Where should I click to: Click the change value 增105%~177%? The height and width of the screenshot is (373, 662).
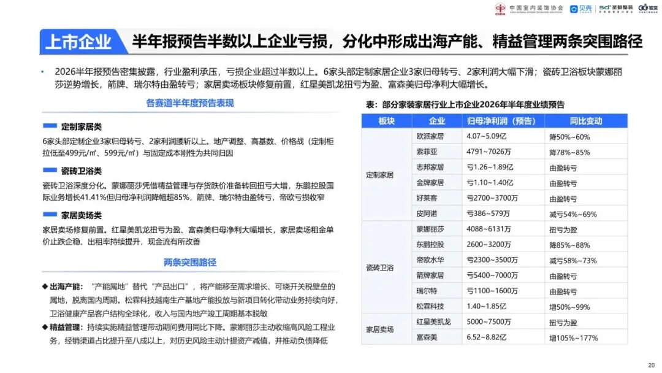573,339
